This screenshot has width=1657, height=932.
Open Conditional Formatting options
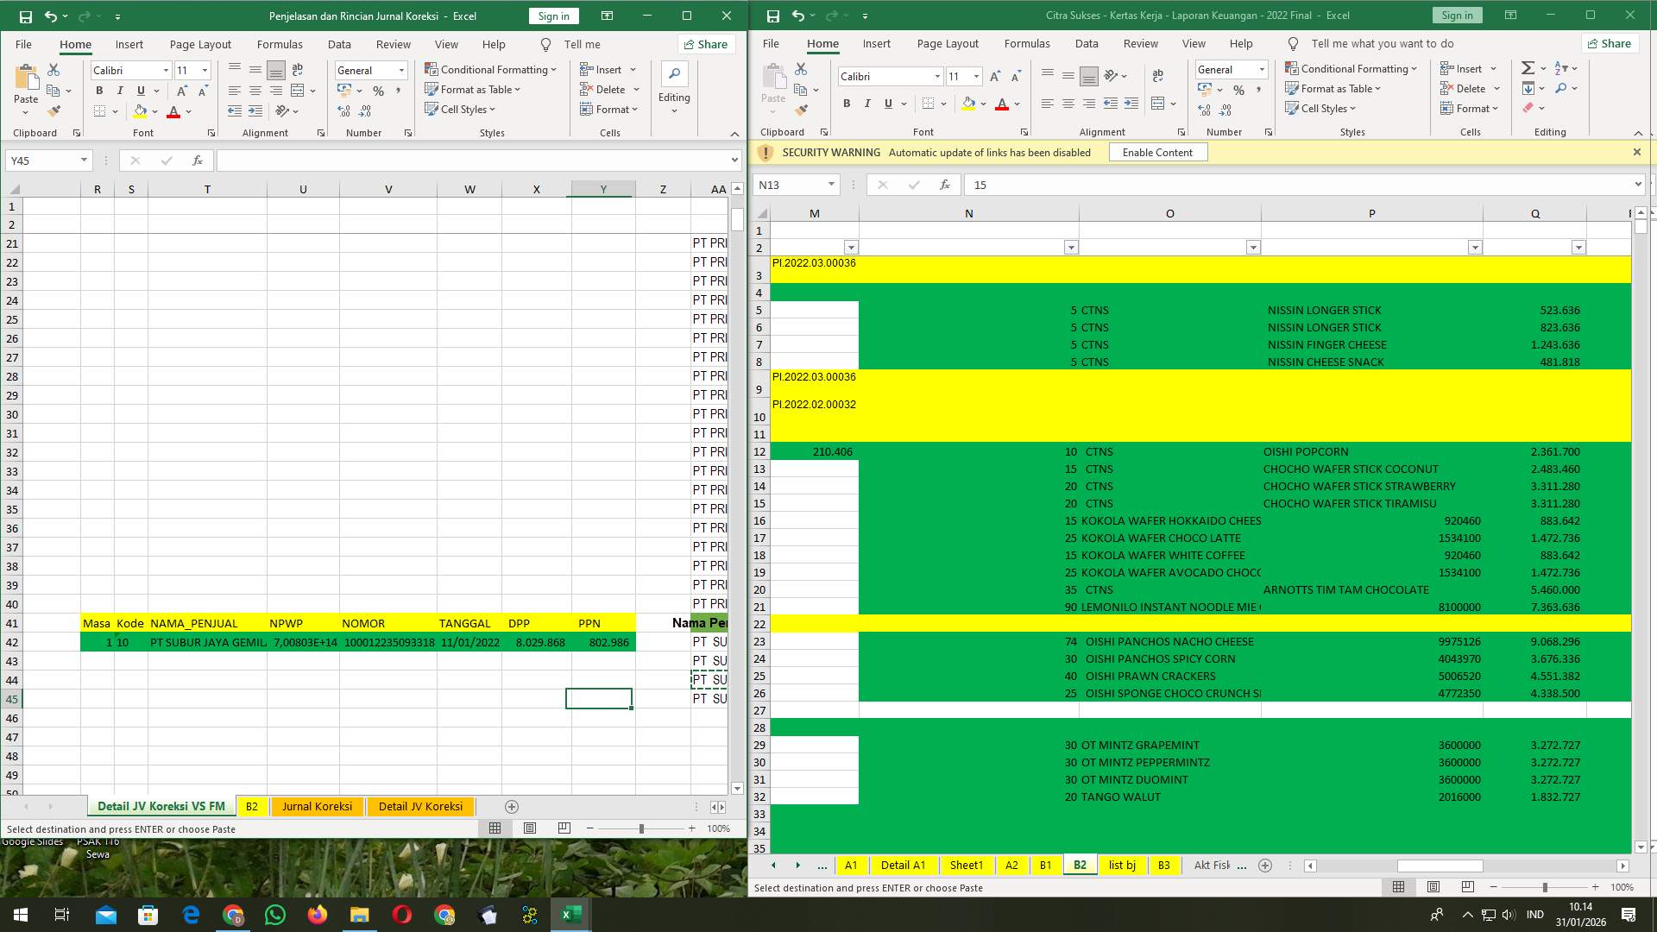[x=490, y=70]
